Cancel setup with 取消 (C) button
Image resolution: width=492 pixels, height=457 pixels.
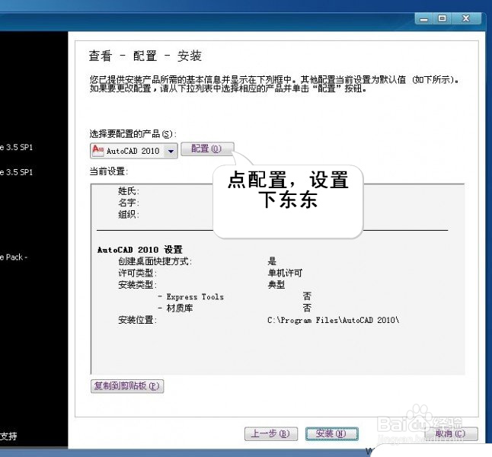[451, 434]
